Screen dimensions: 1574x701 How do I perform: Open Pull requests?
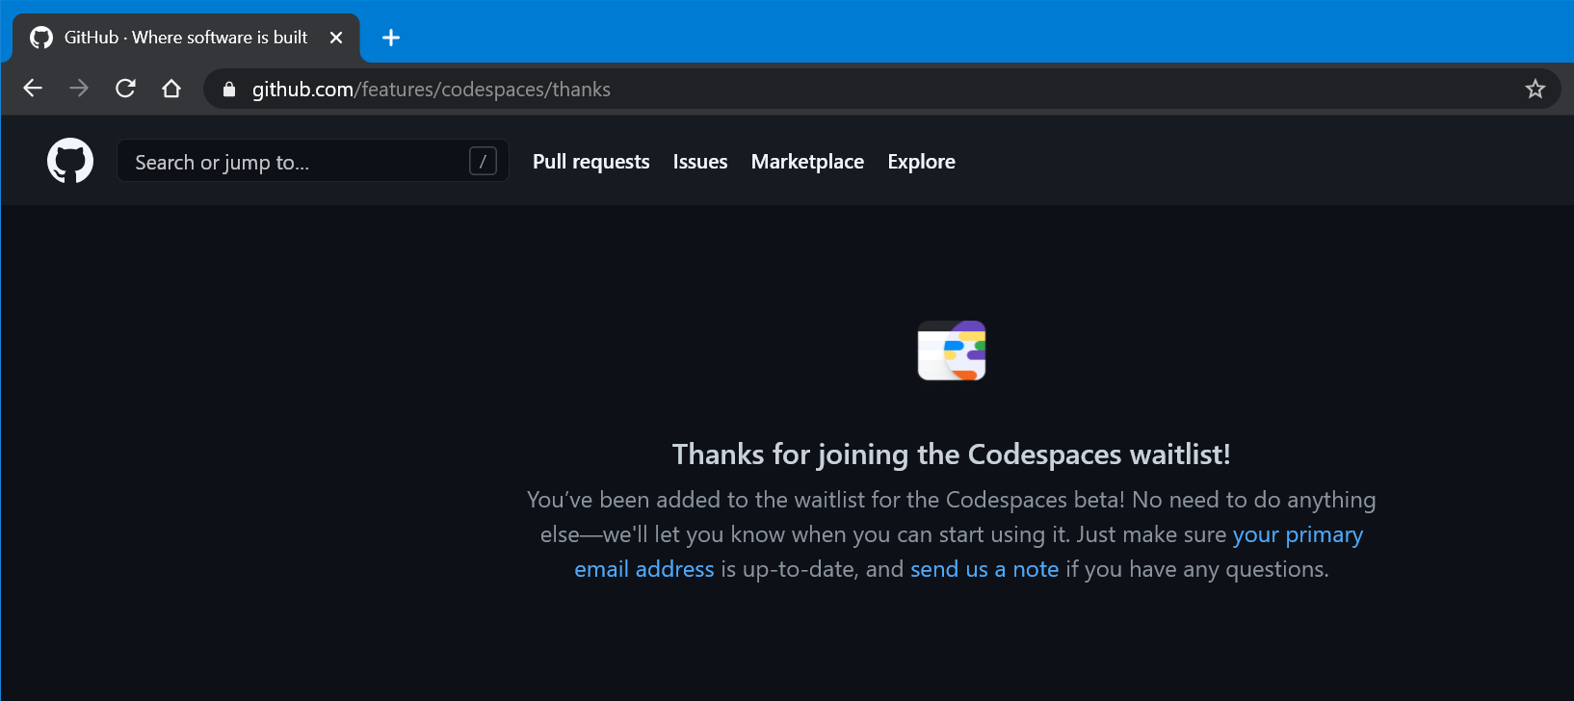[591, 162]
